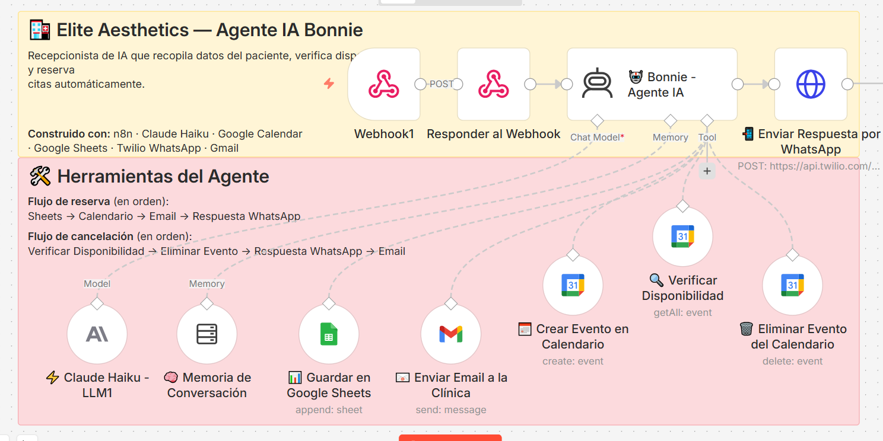
Task: Click the 'Model' label above Claude Haiku
Action: click(97, 284)
